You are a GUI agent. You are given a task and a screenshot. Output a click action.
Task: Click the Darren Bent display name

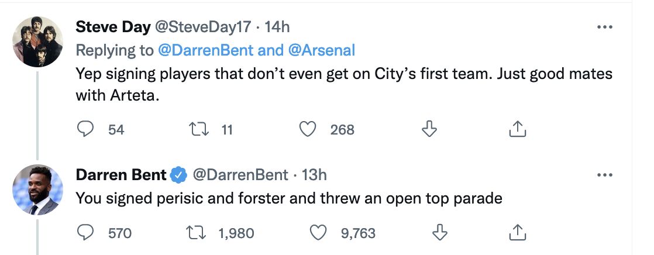click(121, 175)
